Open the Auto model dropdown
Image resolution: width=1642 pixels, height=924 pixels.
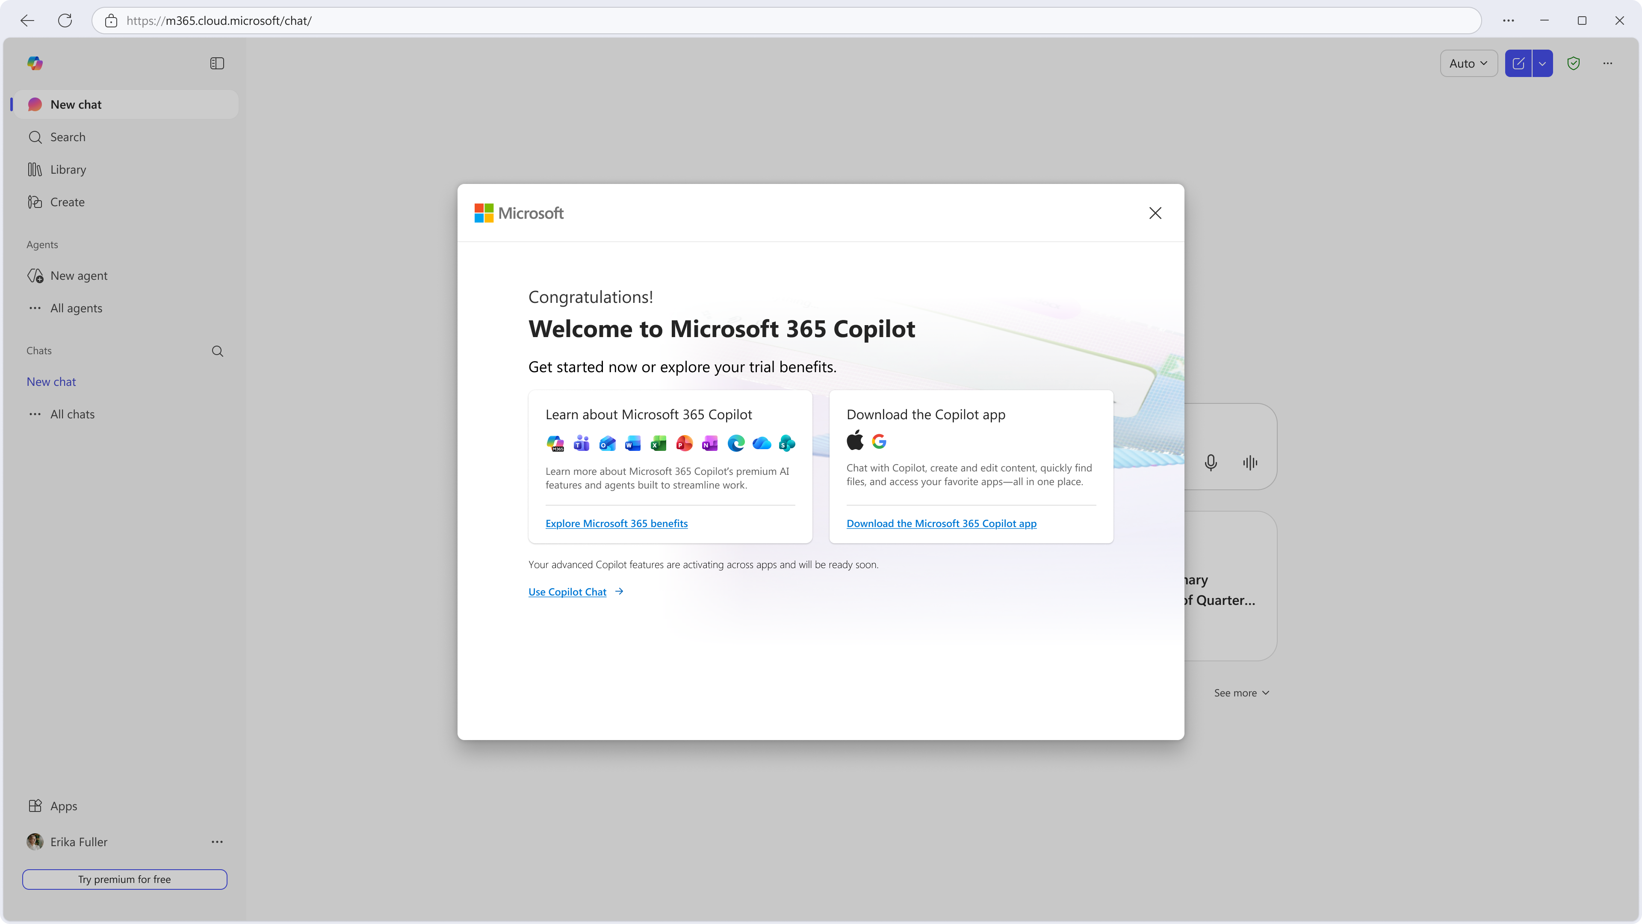click(x=1469, y=63)
